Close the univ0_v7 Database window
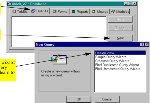The width and height of the screenshot is (150, 103). [x=134, y=4]
